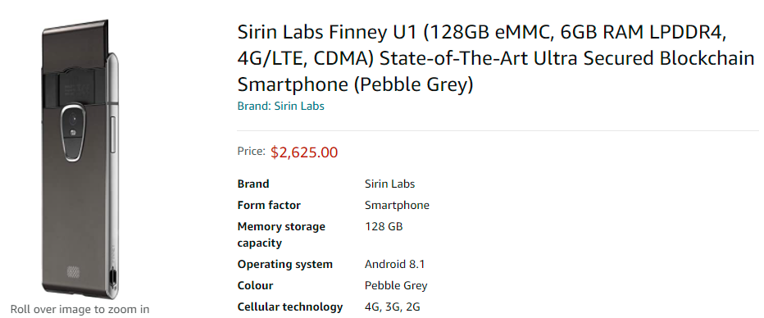This screenshot has width=764, height=318.
Task: Click the Sirin Labs brand value in the table
Action: pyautogui.click(x=390, y=184)
